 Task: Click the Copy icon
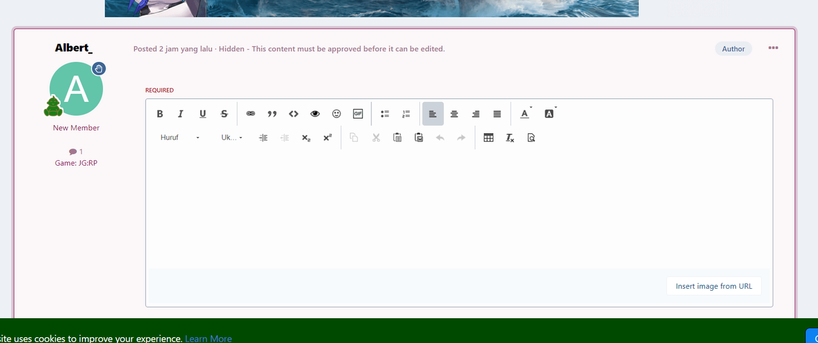pos(354,138)
